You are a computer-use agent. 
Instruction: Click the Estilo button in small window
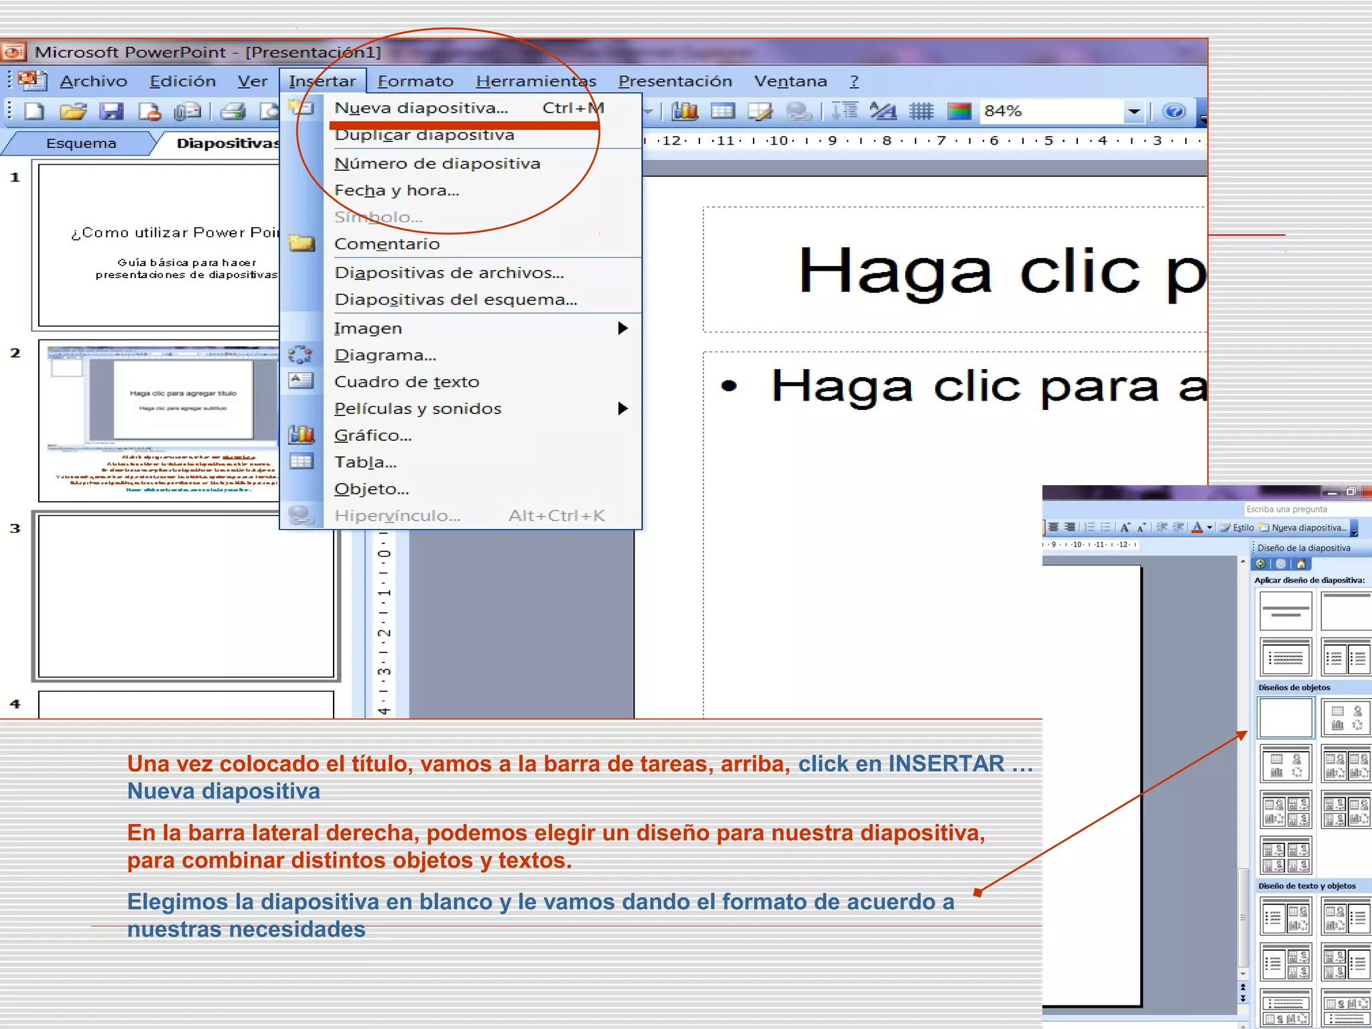(x=1237, y=527)
